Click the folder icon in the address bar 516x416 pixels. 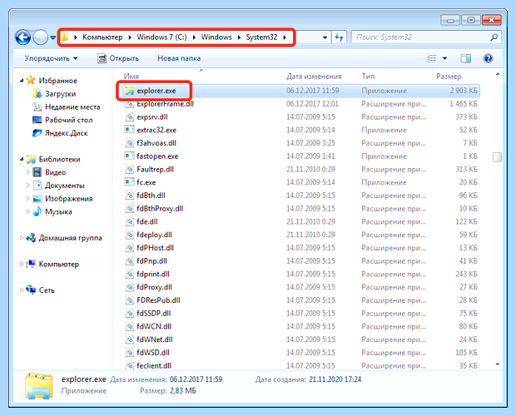click(65, 37)
